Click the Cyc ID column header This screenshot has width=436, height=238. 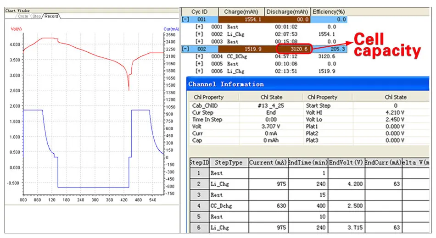[x=200, y=12]
